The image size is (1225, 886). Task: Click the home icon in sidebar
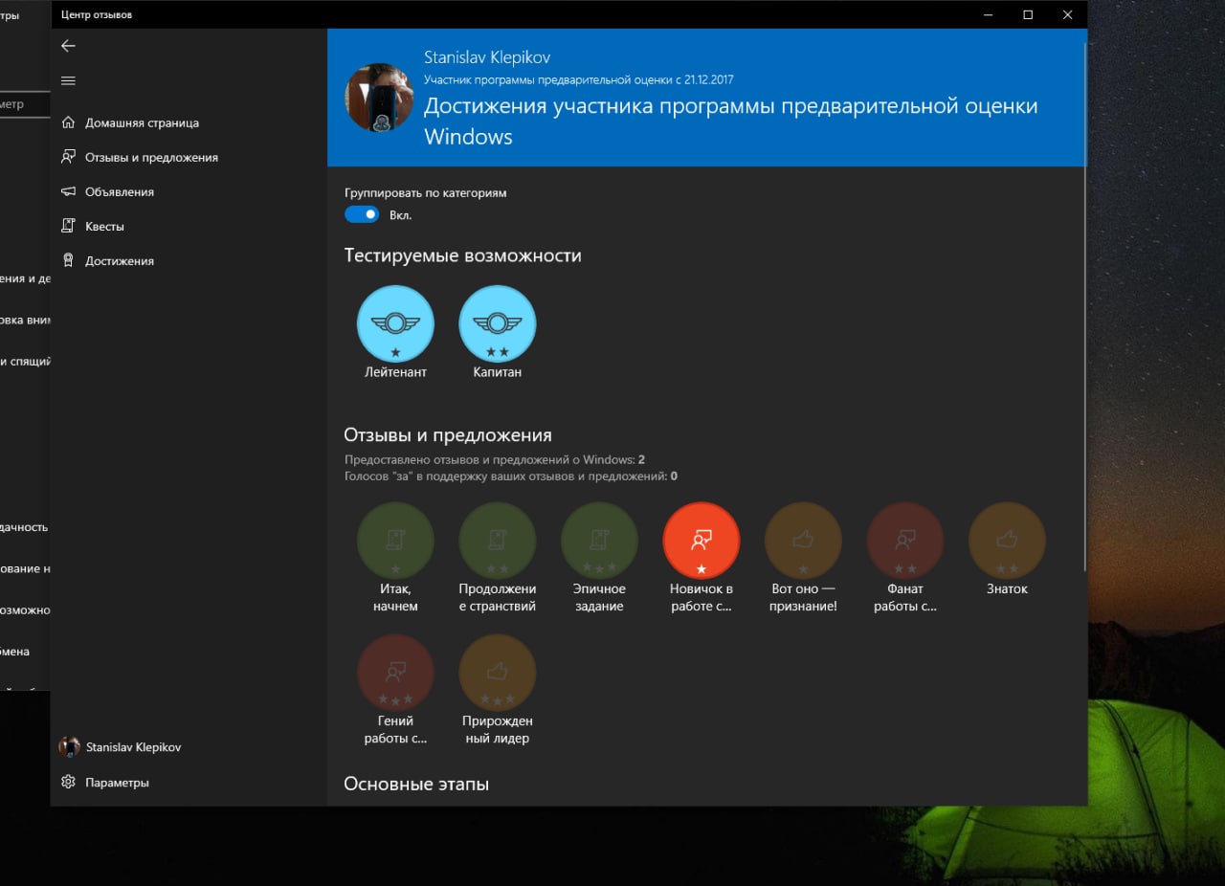pos(68,122)
